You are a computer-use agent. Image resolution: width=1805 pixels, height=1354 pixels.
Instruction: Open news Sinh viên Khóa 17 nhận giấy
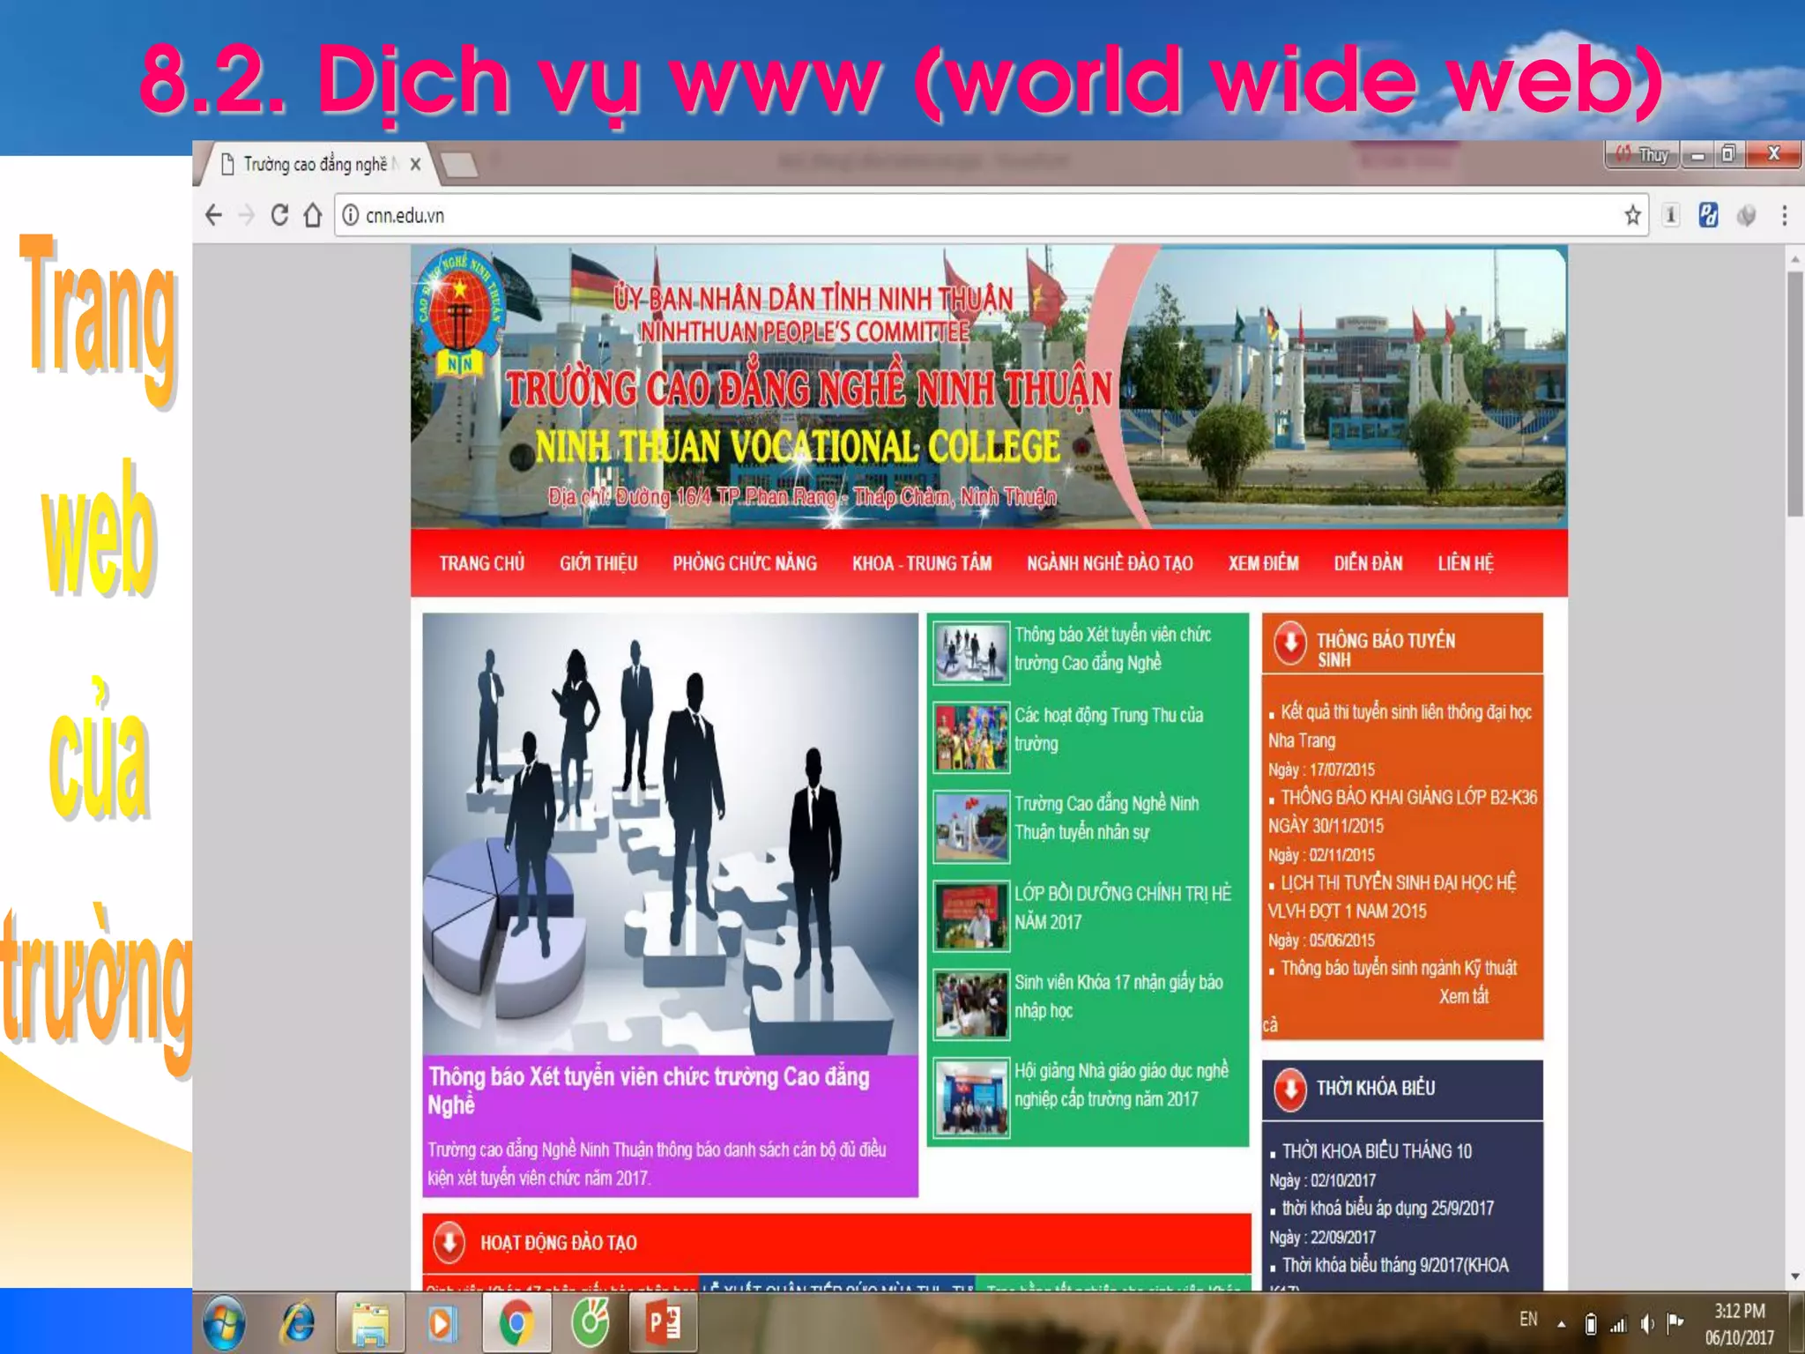pyautogui.click(x=1118, y=996)
